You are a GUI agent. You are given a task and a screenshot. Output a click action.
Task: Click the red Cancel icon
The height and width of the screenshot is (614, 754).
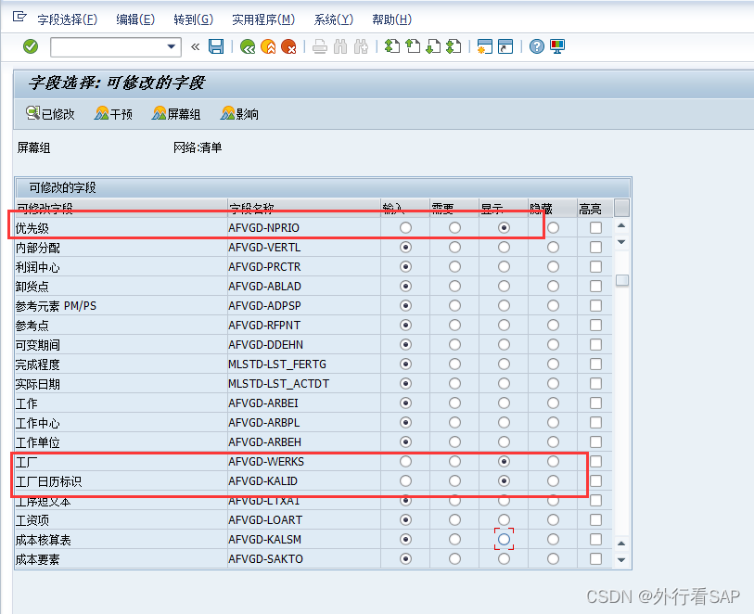[x=288, y=46]
